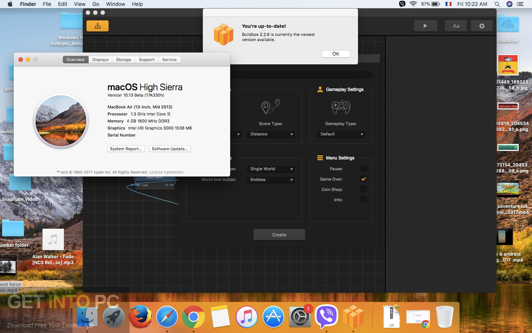
Task: Open the Edit menu
Action: (62, 4)
